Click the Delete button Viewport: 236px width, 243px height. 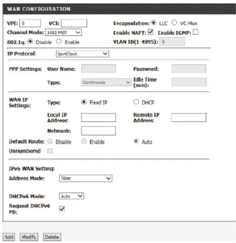52,237
